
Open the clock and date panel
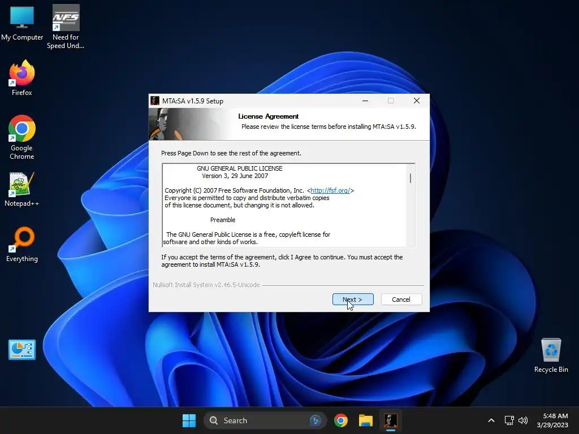552,420
